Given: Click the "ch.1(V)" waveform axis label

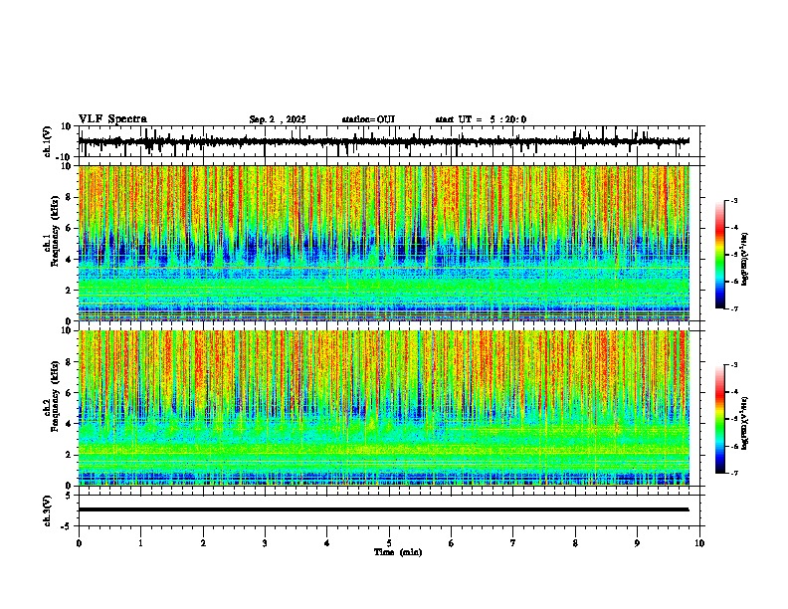Looking at the screenshot, I should point(48,141).
